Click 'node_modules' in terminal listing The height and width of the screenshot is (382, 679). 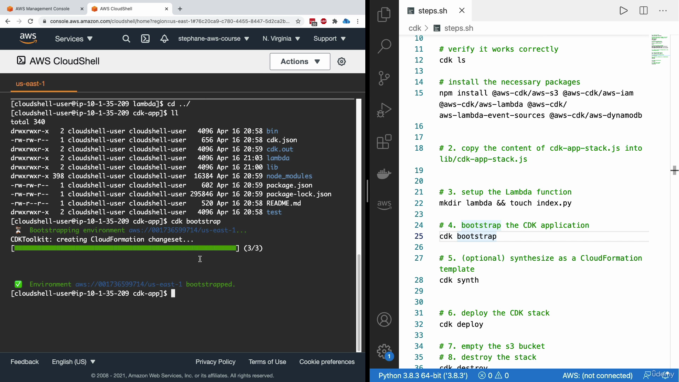pos(289,176)
